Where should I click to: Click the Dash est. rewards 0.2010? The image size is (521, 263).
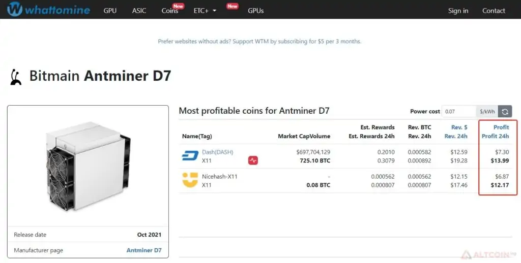386,152
